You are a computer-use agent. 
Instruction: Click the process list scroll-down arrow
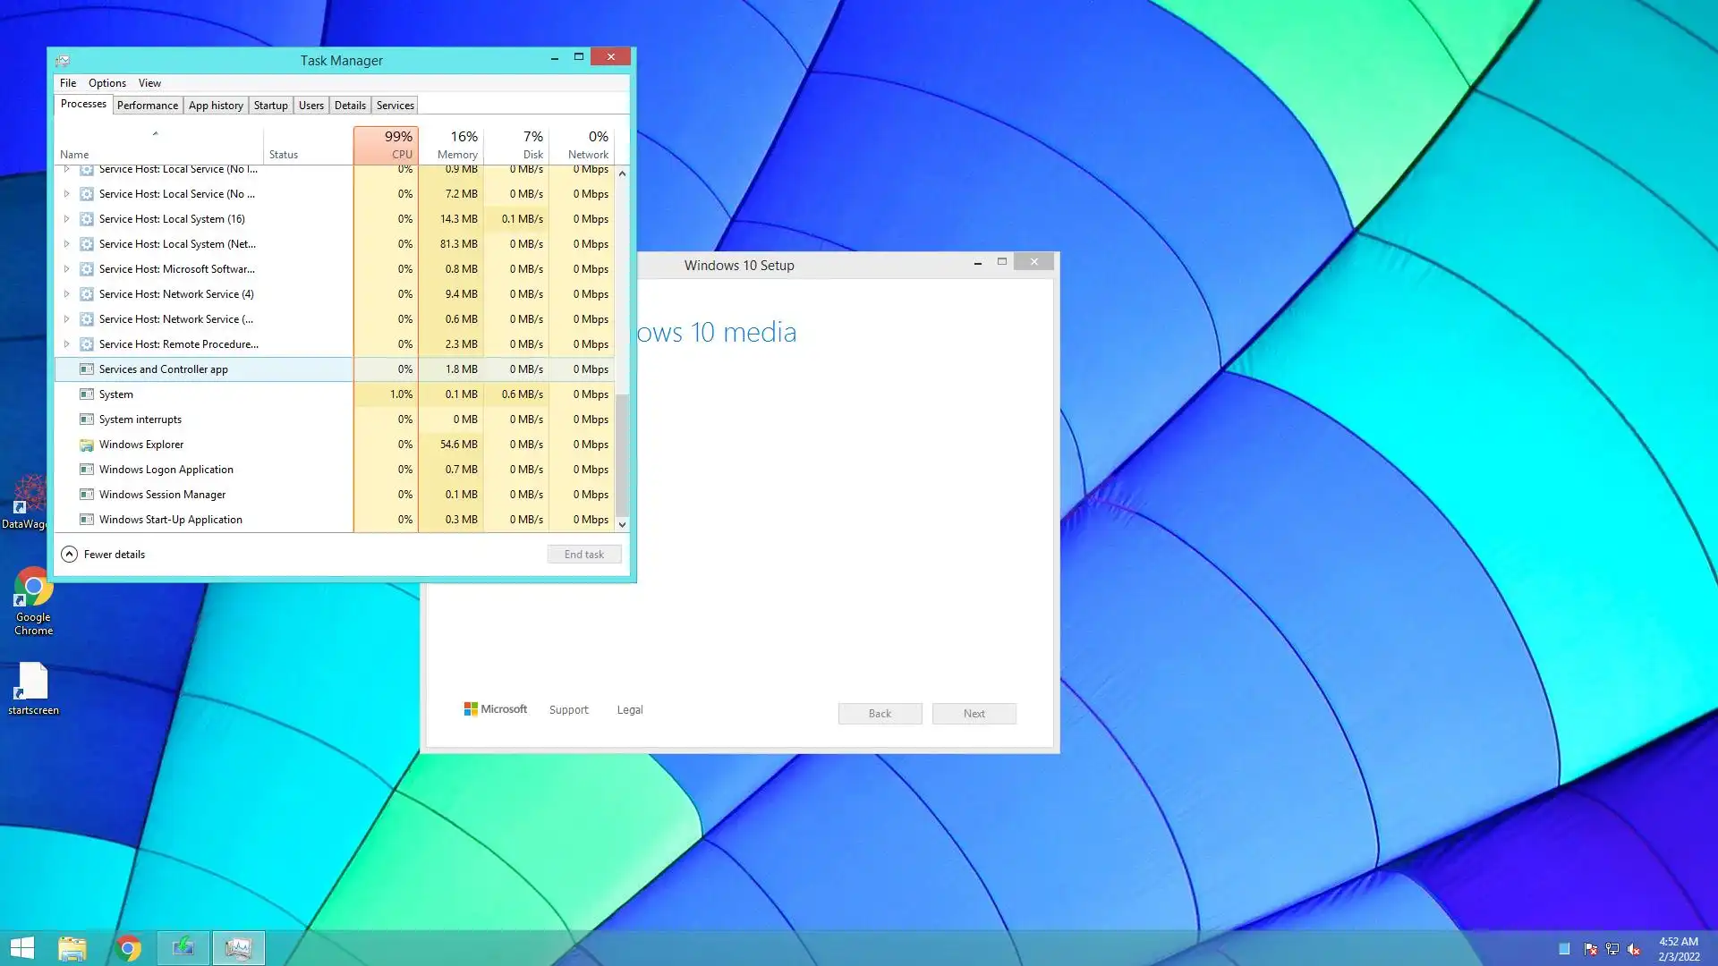[x=623, y=525]
